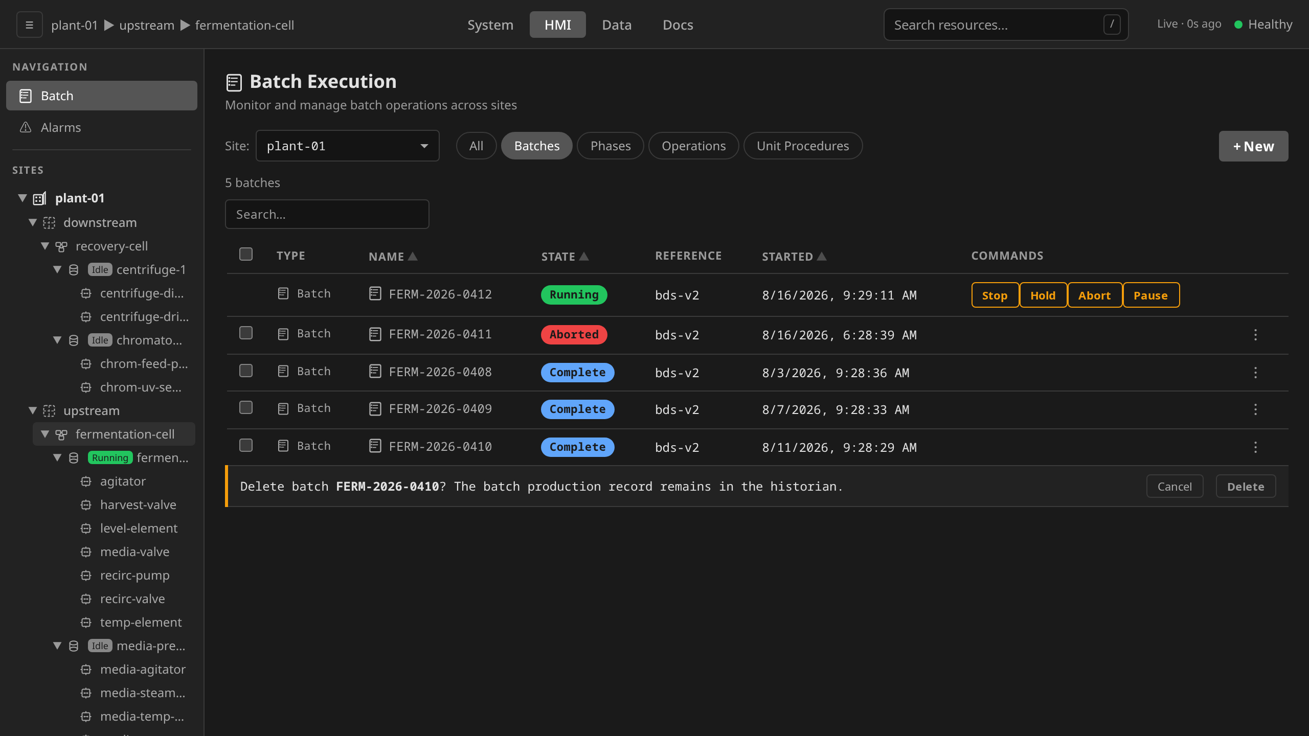Collapse the recovery-cell tree node
This screenshot has width=1309, height=736.
tap(45, 246)
